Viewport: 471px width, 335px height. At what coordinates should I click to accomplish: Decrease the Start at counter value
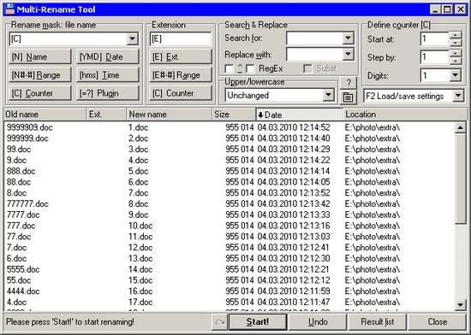(456, 43)
